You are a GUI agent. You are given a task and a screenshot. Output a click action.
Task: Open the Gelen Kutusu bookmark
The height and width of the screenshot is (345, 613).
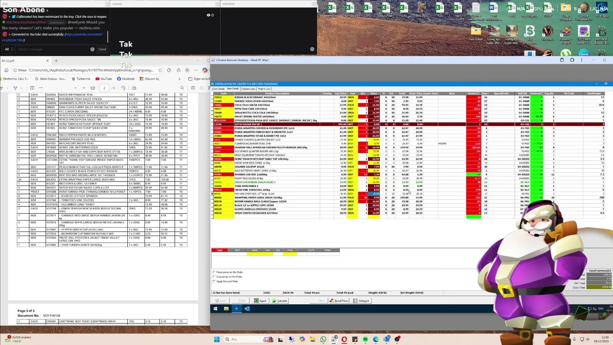(x=51, y=79)
